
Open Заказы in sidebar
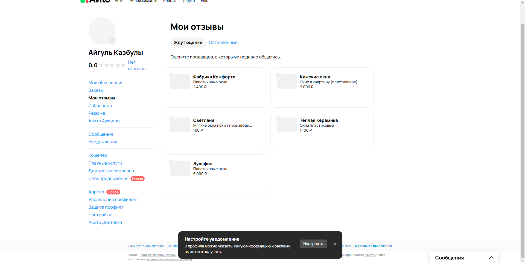(x=96, y=90)
